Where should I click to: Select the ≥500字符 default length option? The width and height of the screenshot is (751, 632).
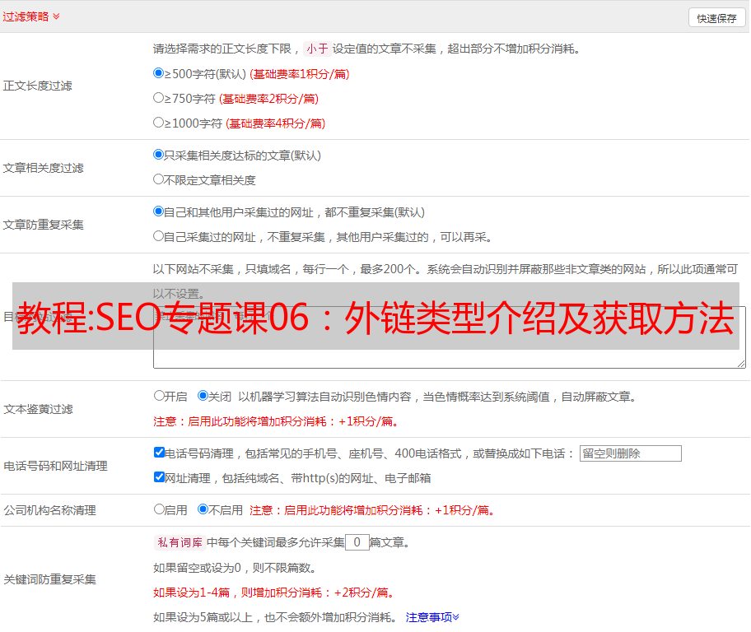coord(159,73)
